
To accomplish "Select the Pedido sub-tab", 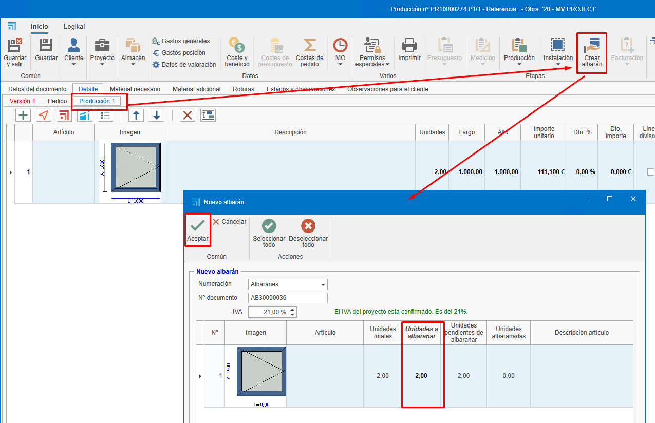I will point(58,101).
